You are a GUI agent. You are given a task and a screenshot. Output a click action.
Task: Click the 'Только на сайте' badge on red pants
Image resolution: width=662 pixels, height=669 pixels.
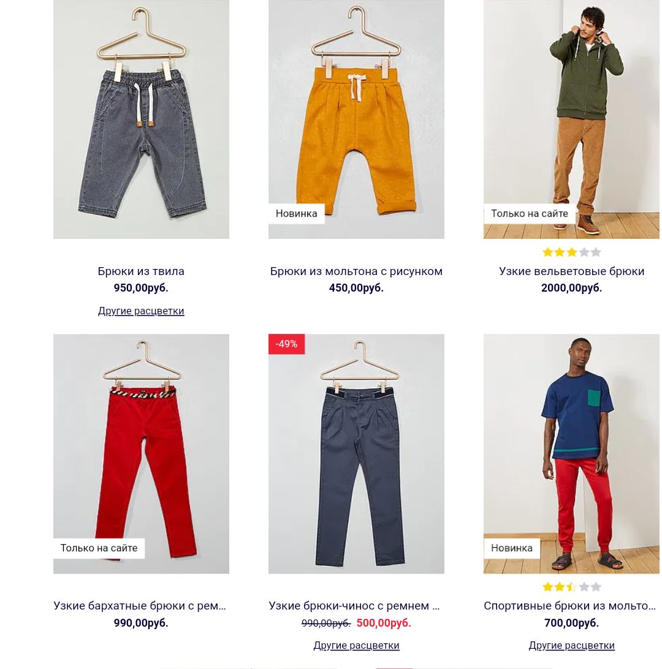click(99, 548)
